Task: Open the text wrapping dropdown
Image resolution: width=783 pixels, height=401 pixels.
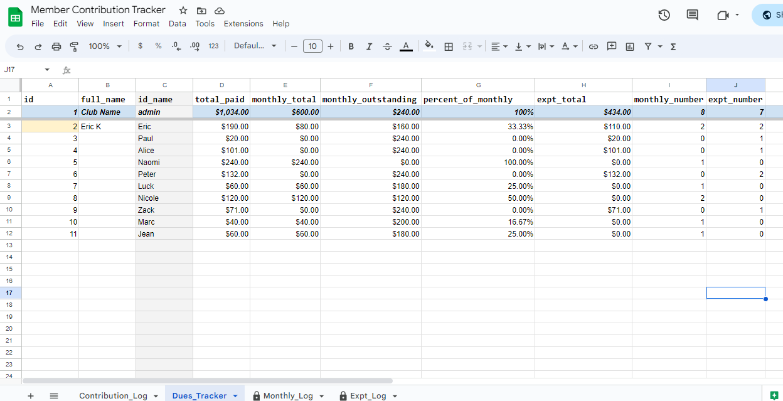Action: 546,46
